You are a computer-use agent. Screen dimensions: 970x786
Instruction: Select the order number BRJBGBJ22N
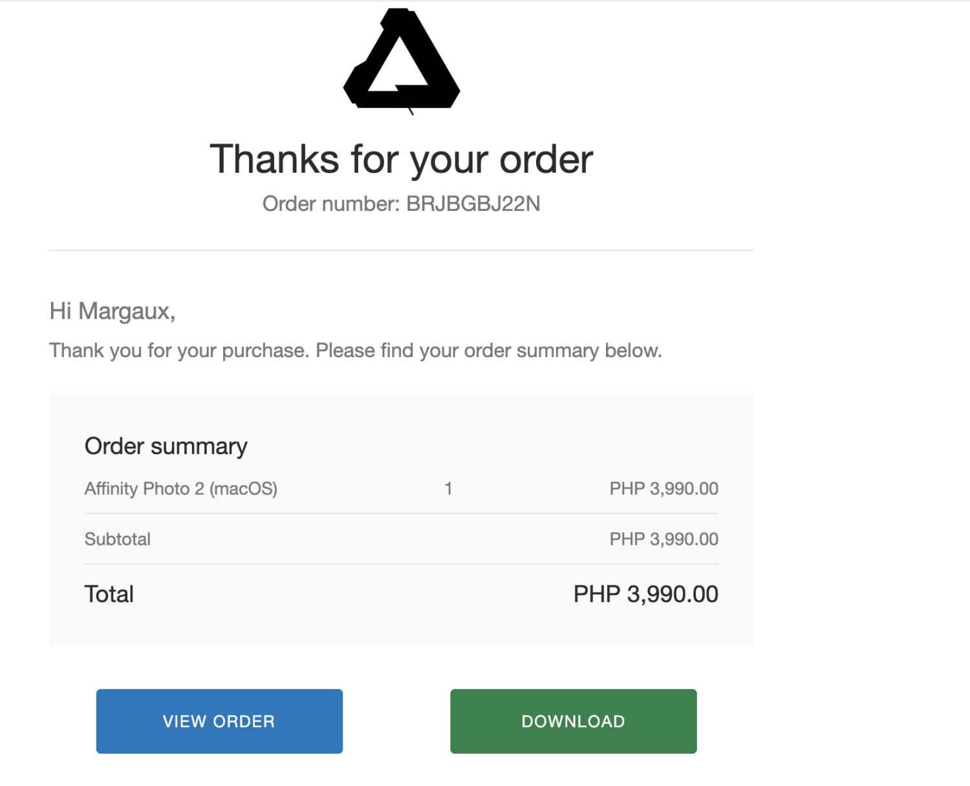[473, 204]
